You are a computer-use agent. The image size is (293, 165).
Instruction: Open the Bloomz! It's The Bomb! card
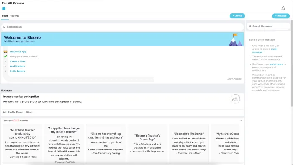tap(189, 144)
